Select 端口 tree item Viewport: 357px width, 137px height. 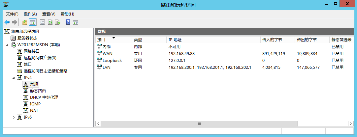tap(27, 65)
